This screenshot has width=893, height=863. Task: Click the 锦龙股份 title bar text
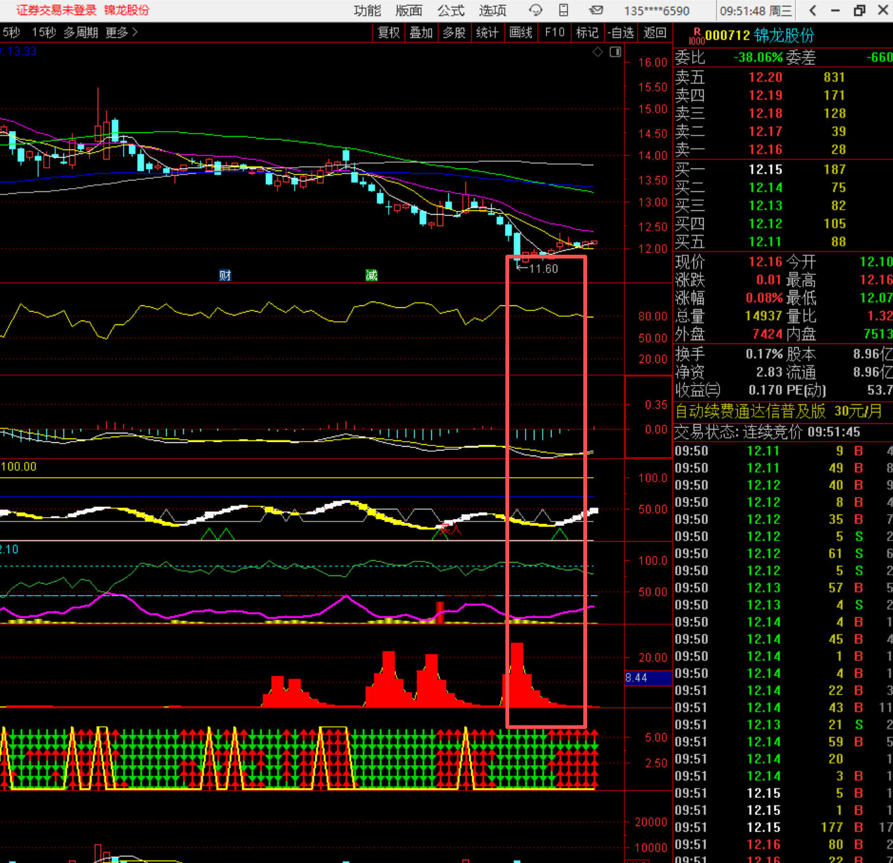tap(127, 10)
